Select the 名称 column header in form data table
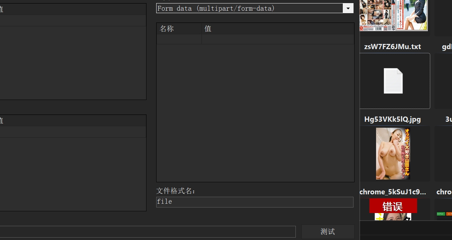Screen dimensions: 452x240 pos(179,29)
